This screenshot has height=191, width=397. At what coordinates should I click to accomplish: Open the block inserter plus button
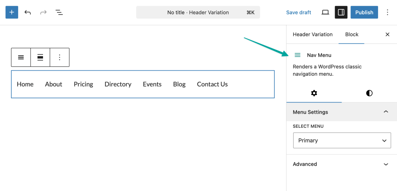(x=12, y=12)
